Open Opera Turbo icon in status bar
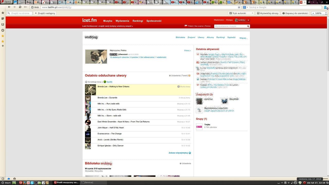 pyautogui.click(x=14, y=178)
